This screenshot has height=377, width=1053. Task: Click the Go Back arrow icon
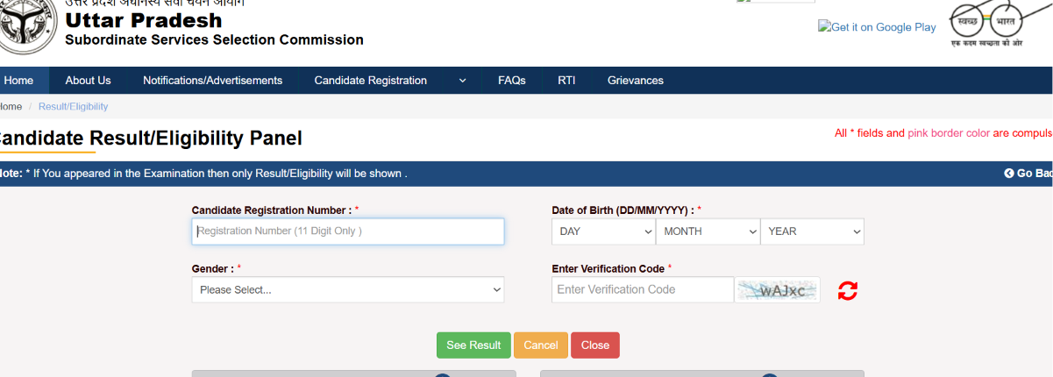click(x=1009, y=174)
